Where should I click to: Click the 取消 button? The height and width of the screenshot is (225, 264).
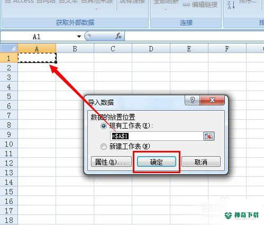point(201,161)
